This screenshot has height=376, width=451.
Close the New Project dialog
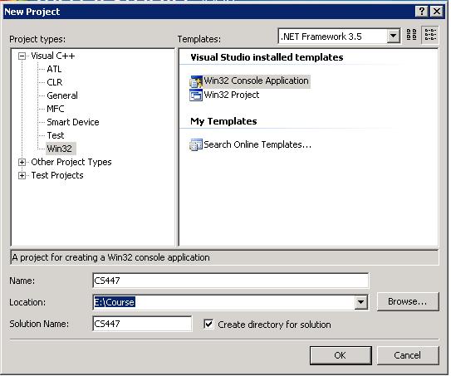tap(437, 12)
